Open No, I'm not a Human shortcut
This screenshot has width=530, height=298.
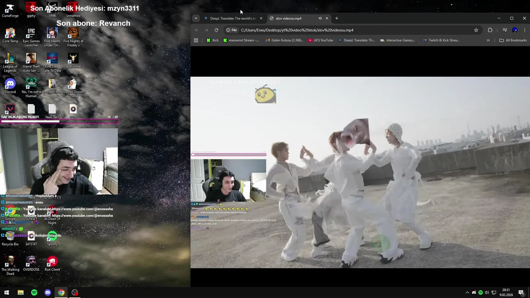(x=31, y=88)
